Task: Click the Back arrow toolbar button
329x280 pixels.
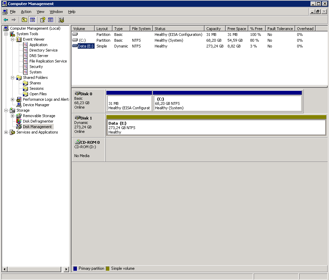Action: pyautogui.click(x=6, y=20)
